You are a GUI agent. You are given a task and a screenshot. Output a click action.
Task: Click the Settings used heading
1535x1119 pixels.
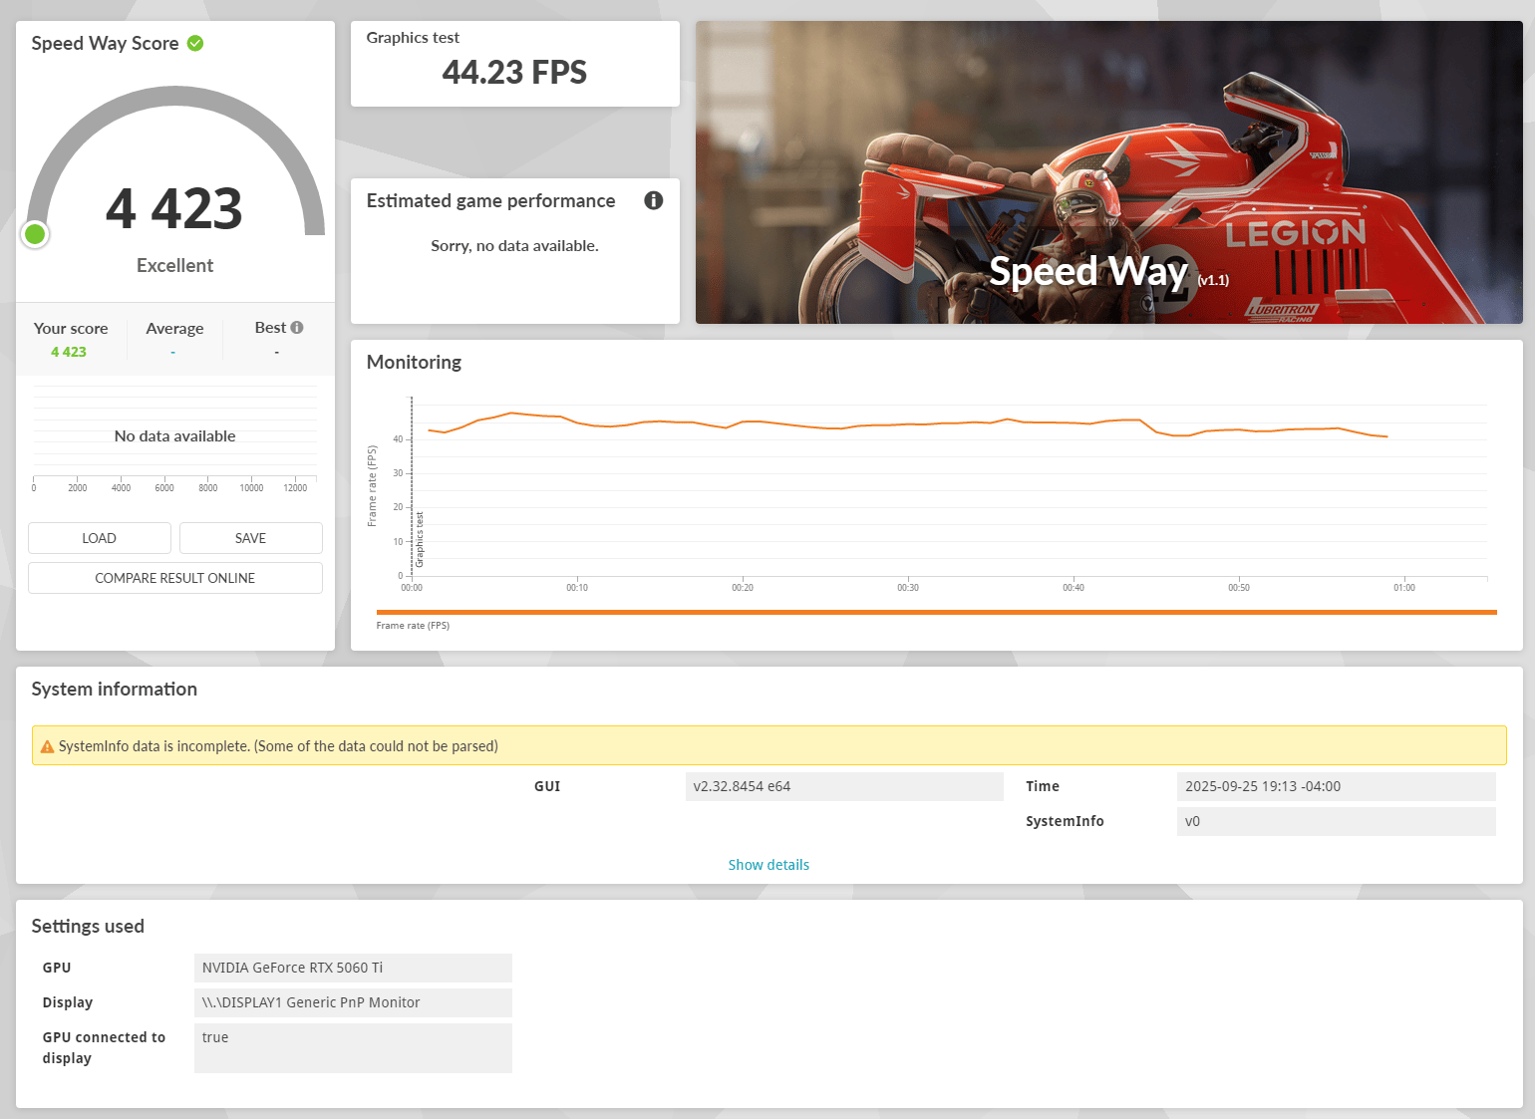click(88, 926)
